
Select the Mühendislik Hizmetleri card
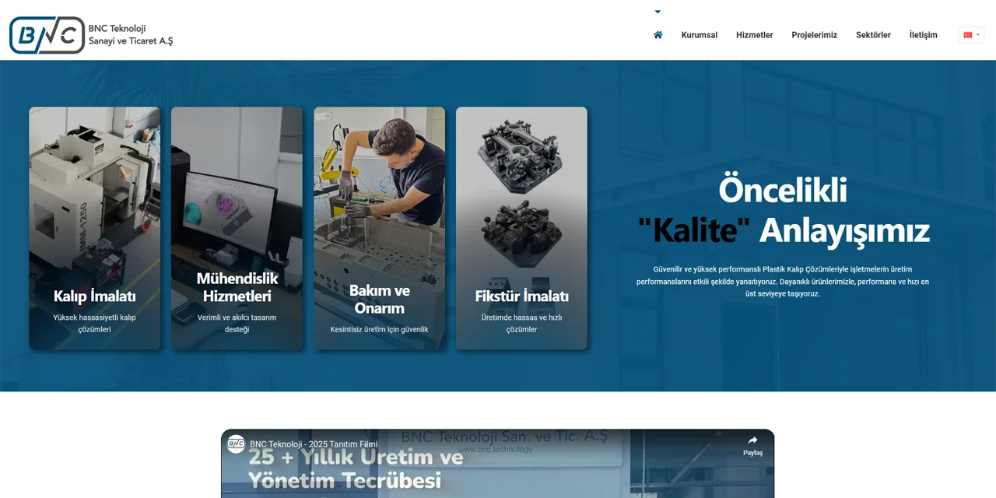coord(237,226)
